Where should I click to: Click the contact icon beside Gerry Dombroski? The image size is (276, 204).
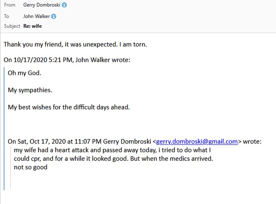(x=64, y=5)
